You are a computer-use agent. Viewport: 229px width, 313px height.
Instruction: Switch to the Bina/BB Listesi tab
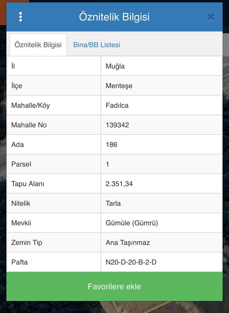point(97,45)
